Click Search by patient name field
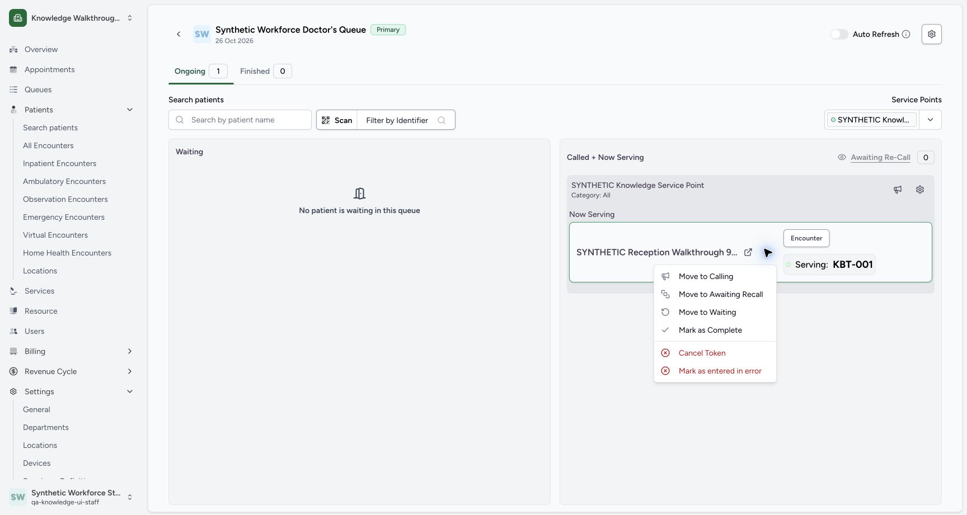 (240, 120)
